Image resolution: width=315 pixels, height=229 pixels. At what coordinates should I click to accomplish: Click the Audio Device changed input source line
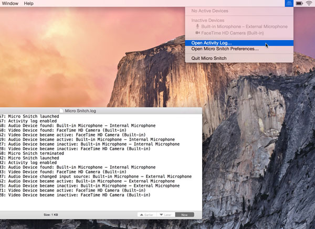(96, 176)
